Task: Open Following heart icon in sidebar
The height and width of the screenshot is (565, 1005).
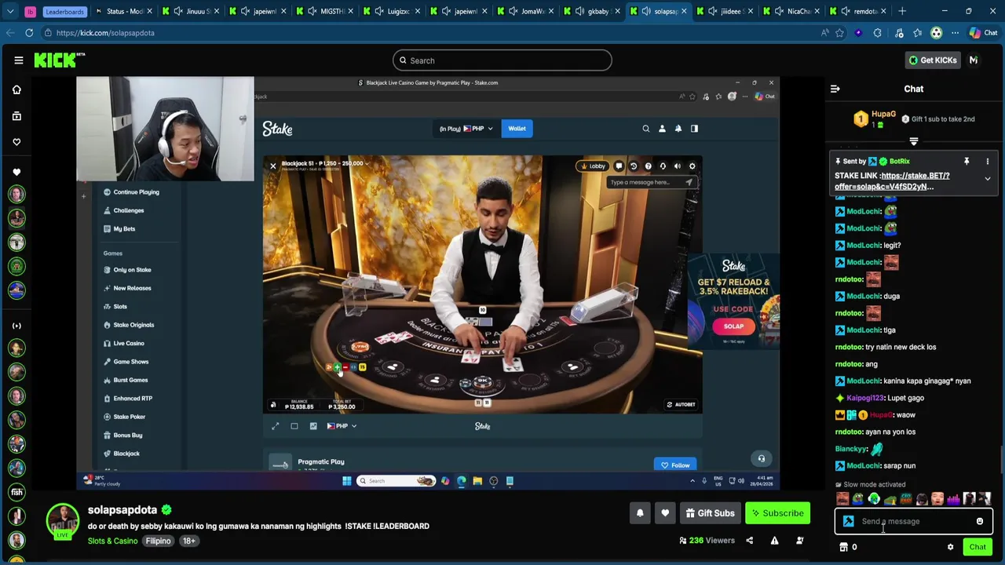Action: pos(16,142)
